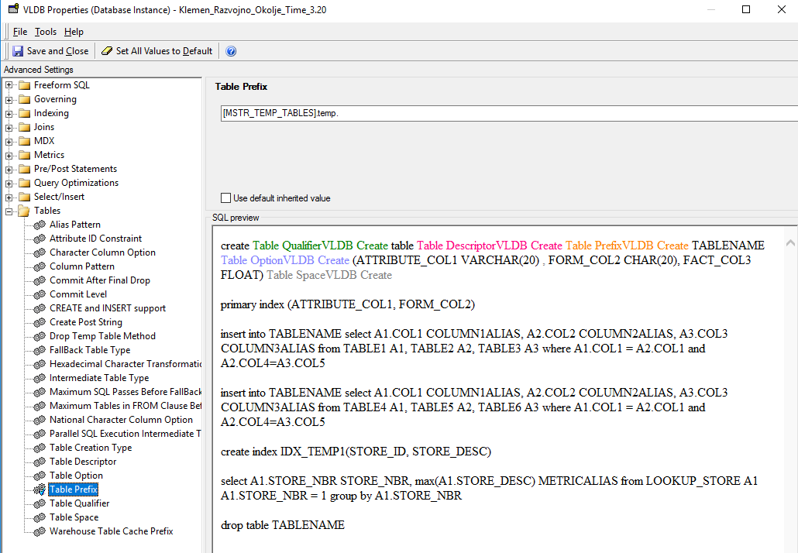Screen dimensions: 798x553
Task: Click the Tables folder icon in the tree
Action: (x=23, y=210)
